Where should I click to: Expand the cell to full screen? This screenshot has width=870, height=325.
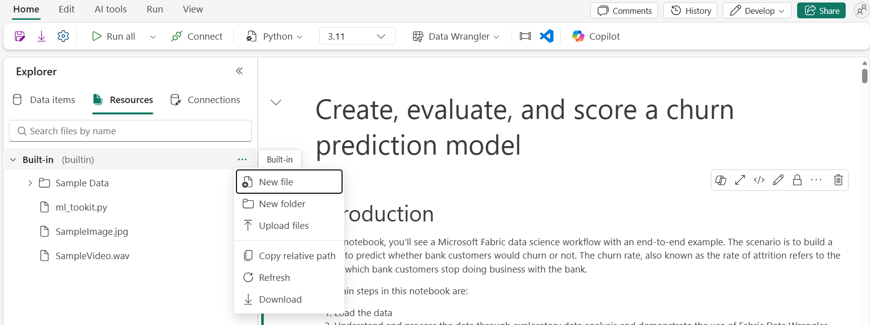(740, 180)
